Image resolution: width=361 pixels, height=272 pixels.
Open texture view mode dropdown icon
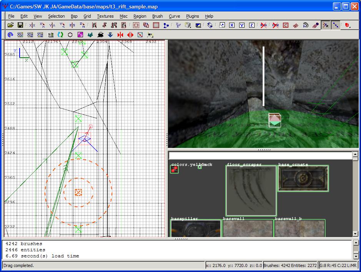point(188,25)
